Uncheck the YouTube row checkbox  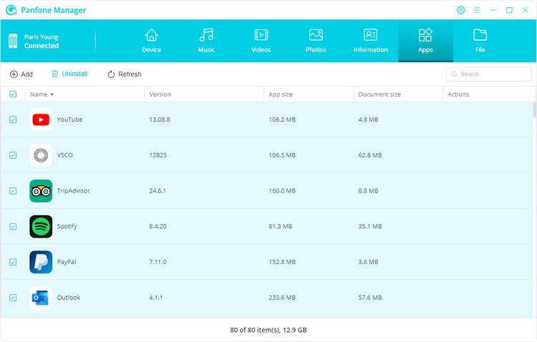pos(13,119)
